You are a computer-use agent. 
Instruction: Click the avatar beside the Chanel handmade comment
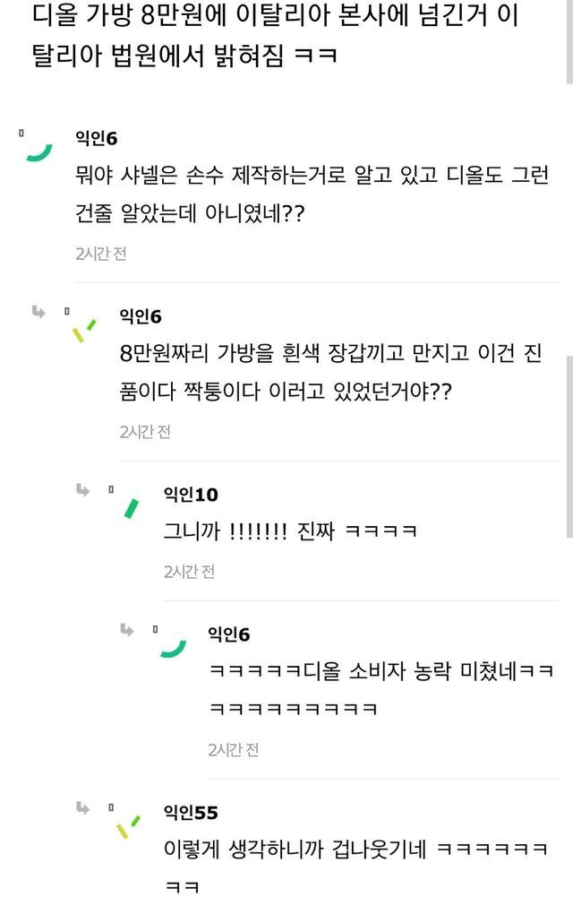(38, 151)
